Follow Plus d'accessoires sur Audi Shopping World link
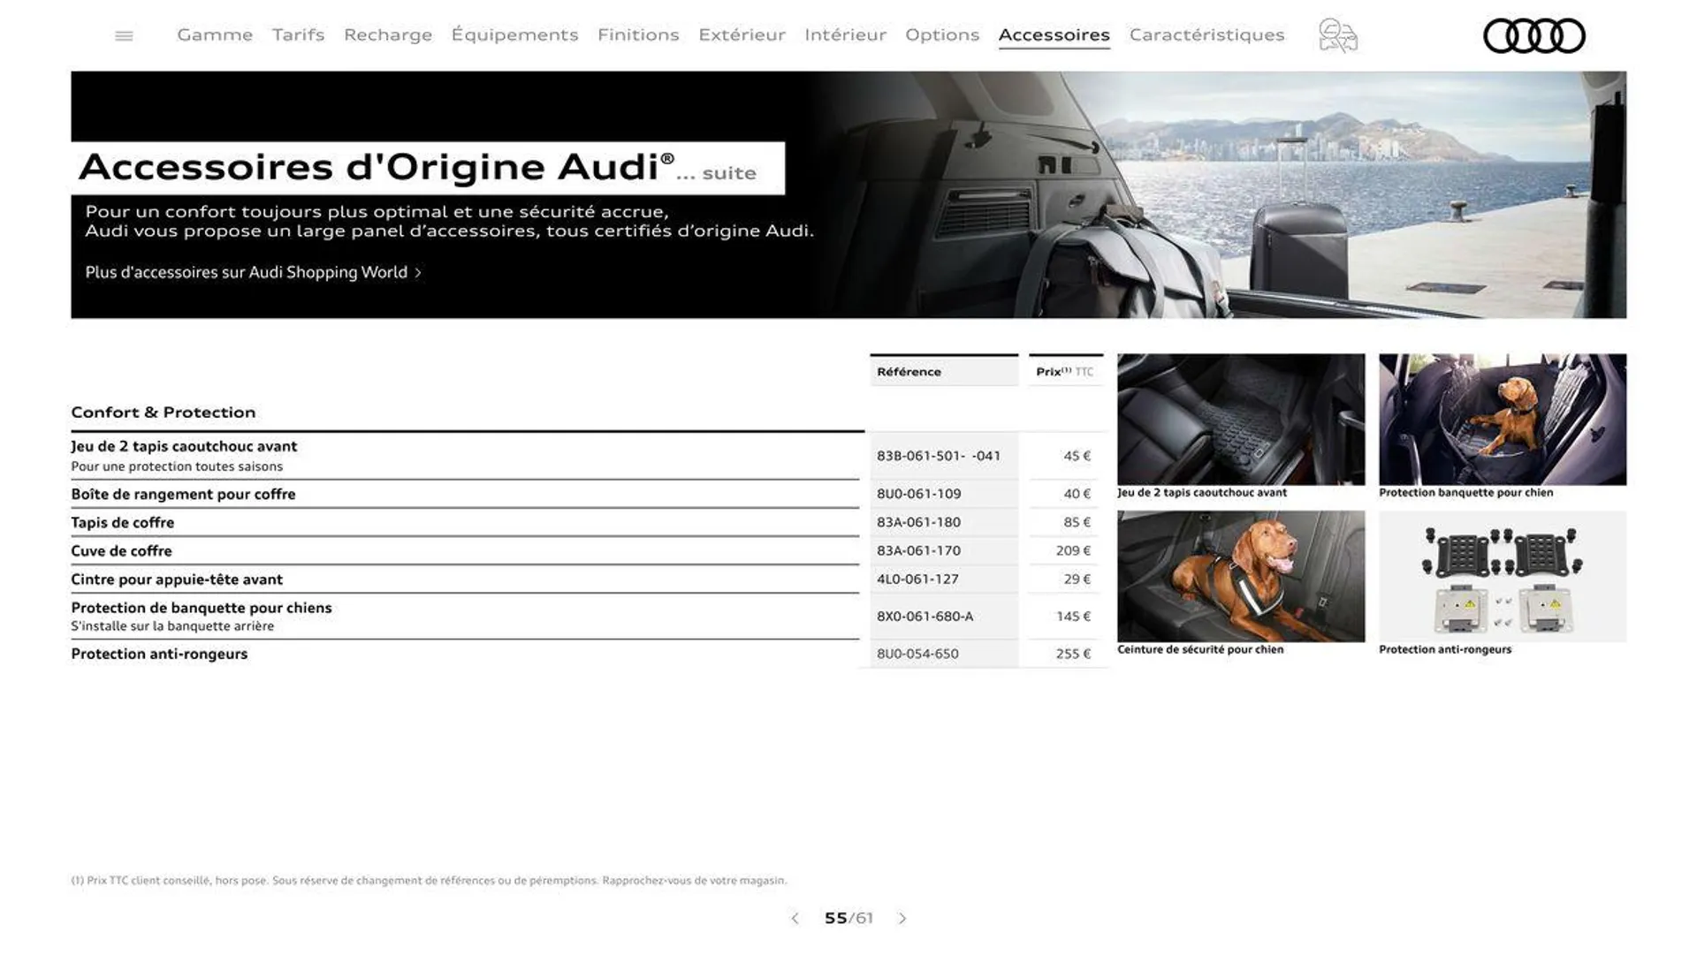 click(253, 272)
